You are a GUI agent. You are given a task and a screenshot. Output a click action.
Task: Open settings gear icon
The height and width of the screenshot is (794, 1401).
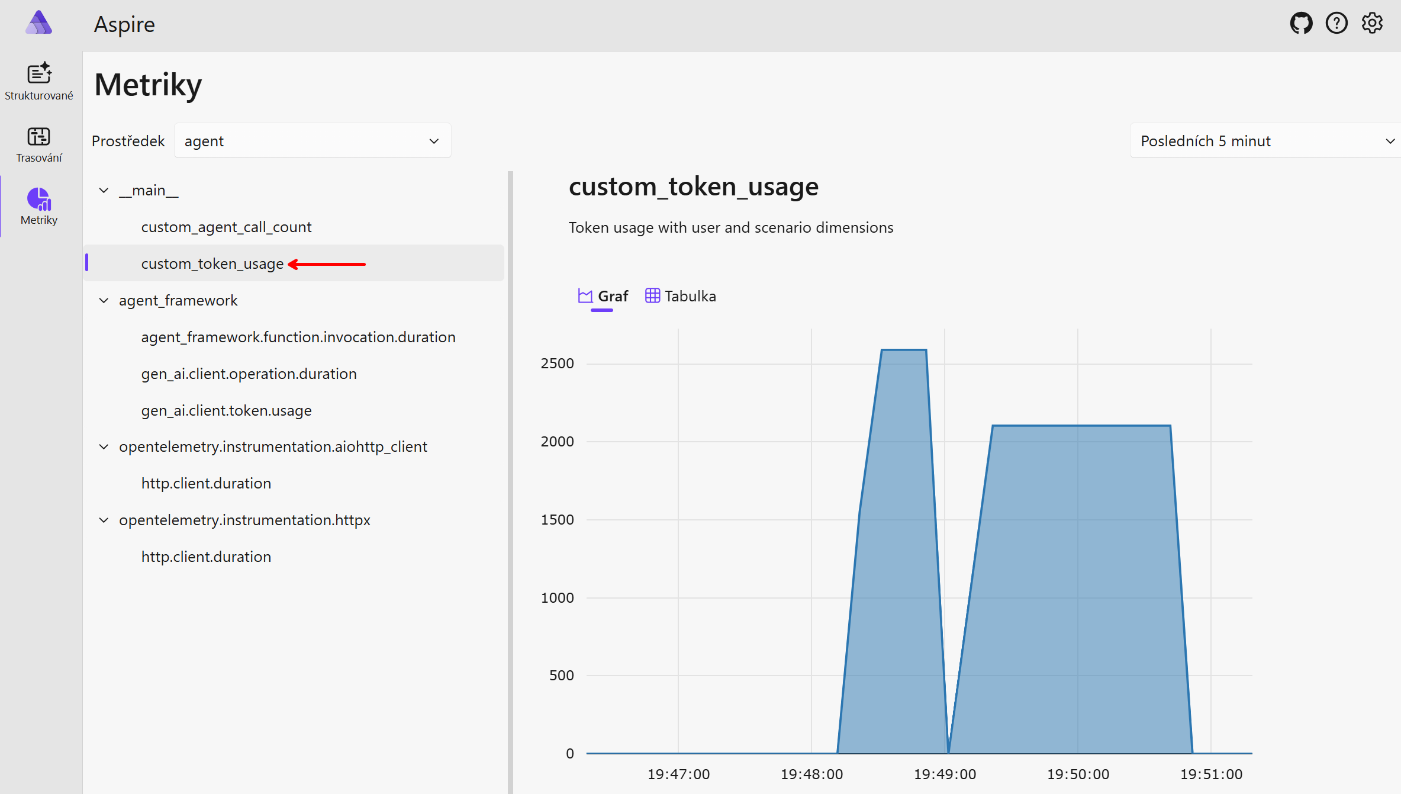coord(1372,24)
